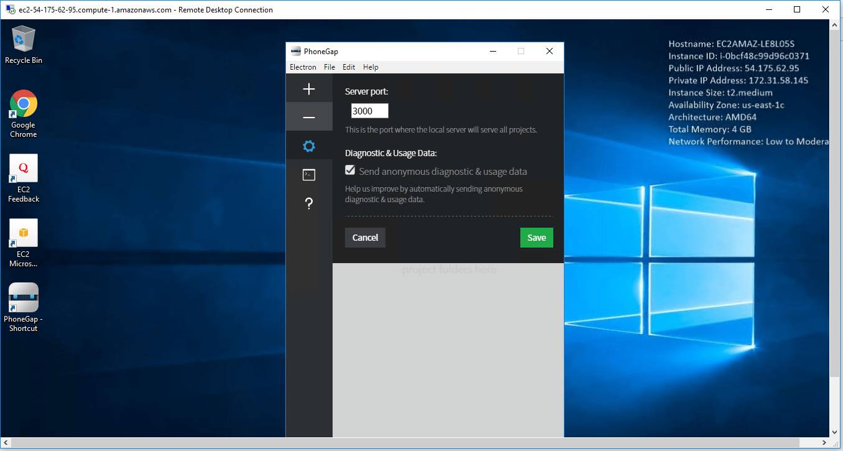Click the Server port input field

369,111
